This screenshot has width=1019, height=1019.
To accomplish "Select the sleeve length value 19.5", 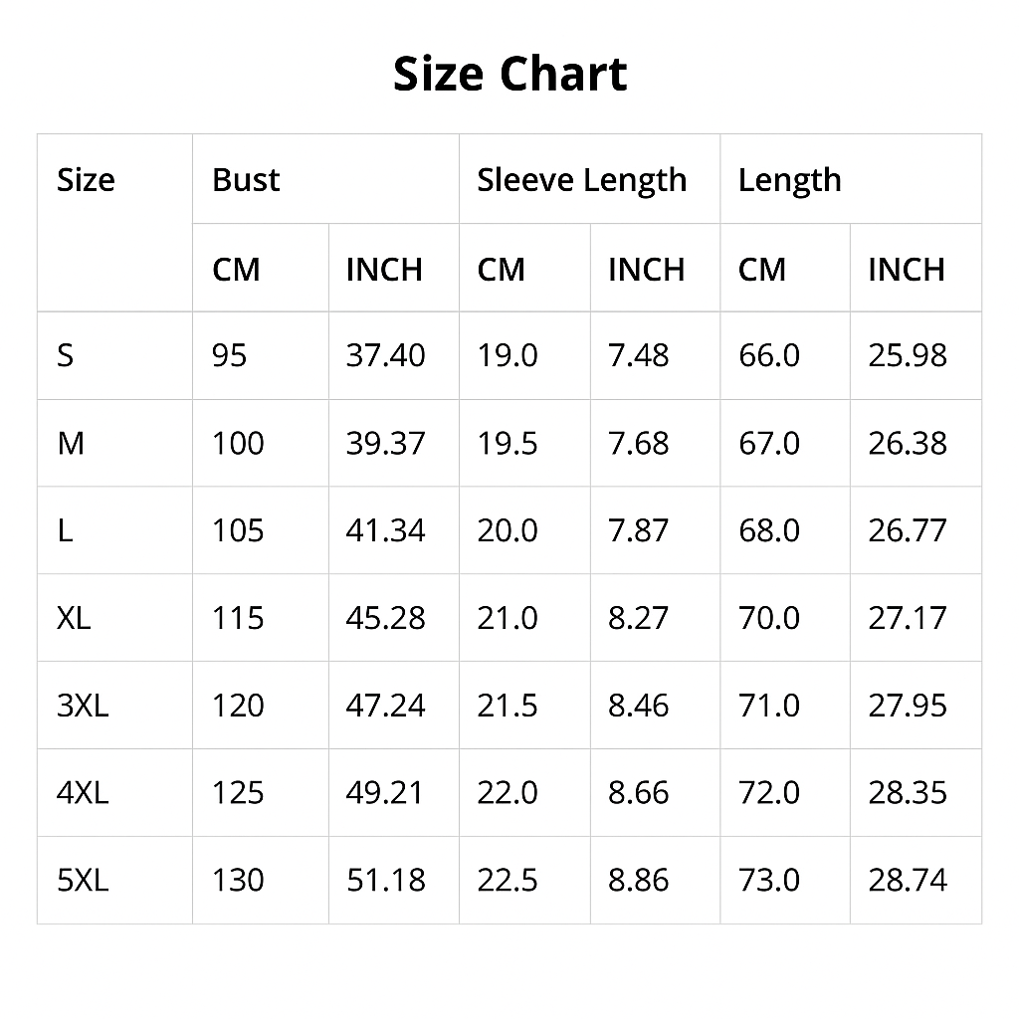I will tap(508, 443).
